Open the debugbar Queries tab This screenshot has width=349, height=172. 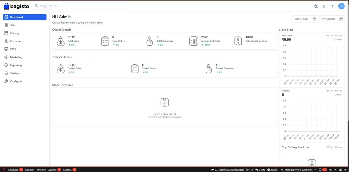[52, 170]
